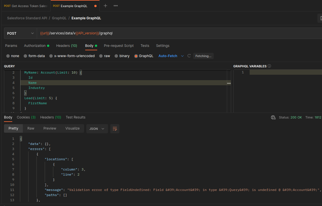The height and width of the screenshot is (206, 322).
Task: Toggle the line wrap icon in response
Action: pos(115,129)
